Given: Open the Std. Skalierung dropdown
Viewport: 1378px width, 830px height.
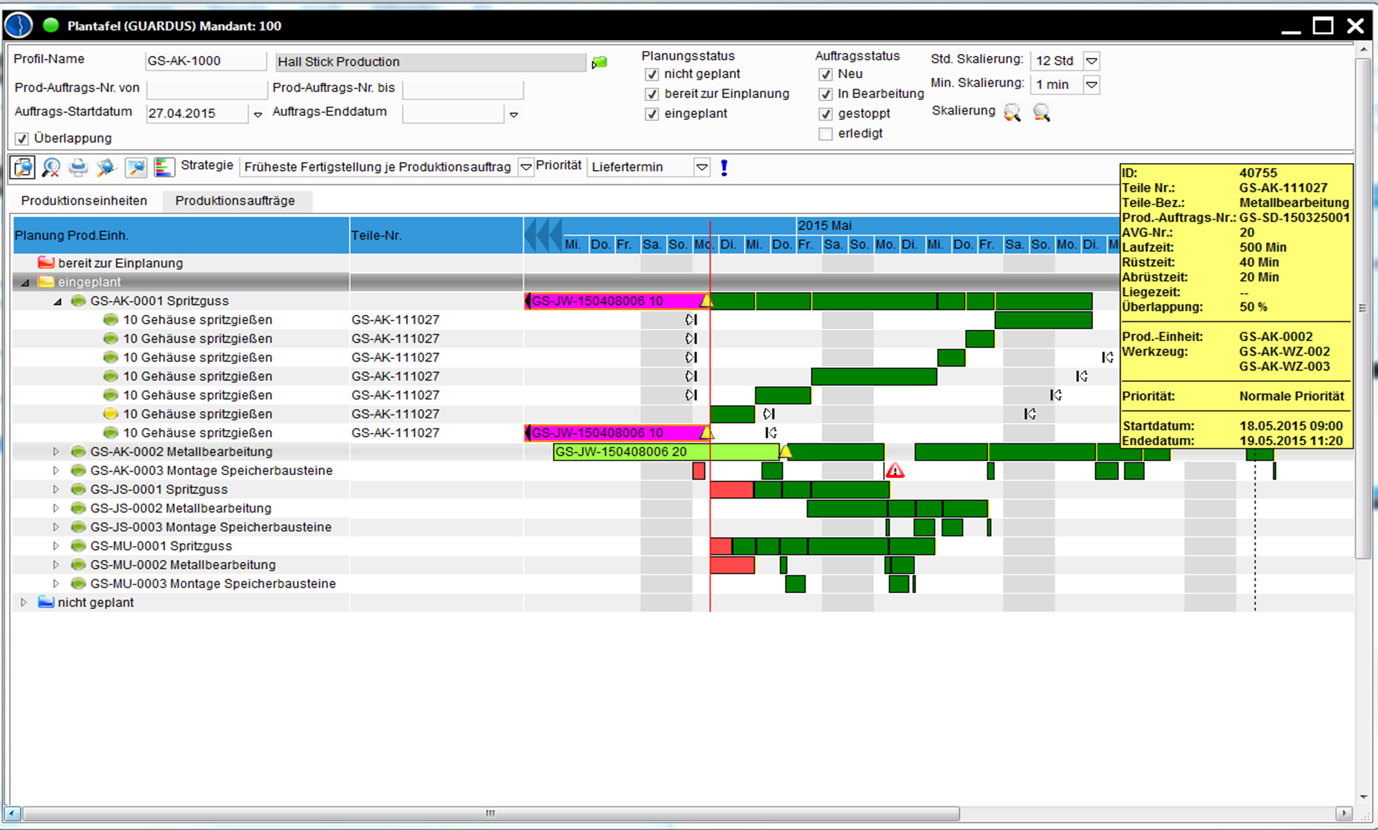Looking at the screenshot, I should [1091, 61].
